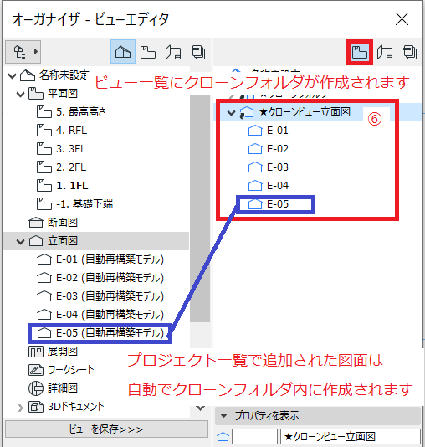The image size is (425, 447).
Task: Click the view name field ★クローンビュー立面図
Action: pyautogui.click(x=351, y=436)
